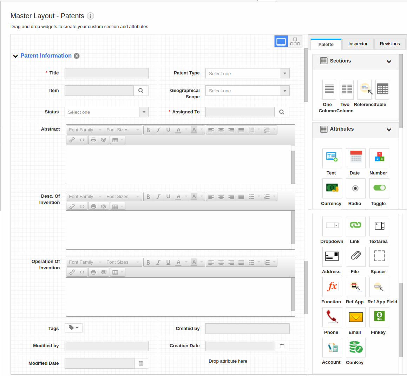Choose the Address attribute widget

click(332, 257)
